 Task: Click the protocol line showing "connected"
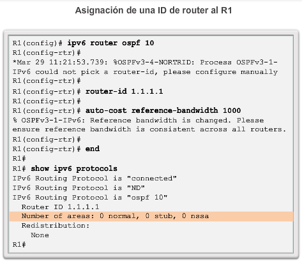94,179
